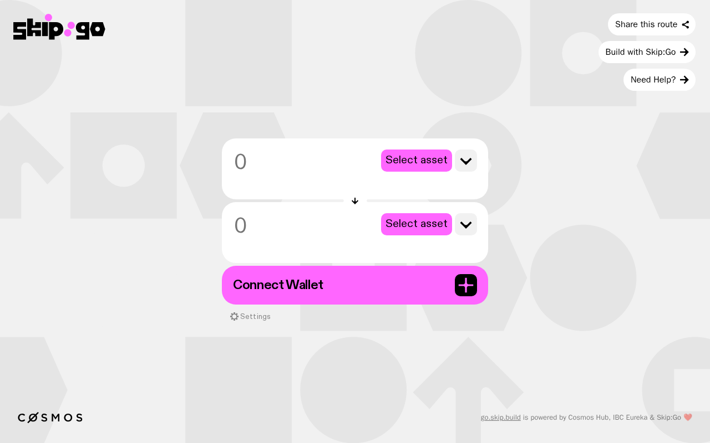710x443 pixels.
Task: Click the Connect Wallet button
Action: click(x=355, y=285)
